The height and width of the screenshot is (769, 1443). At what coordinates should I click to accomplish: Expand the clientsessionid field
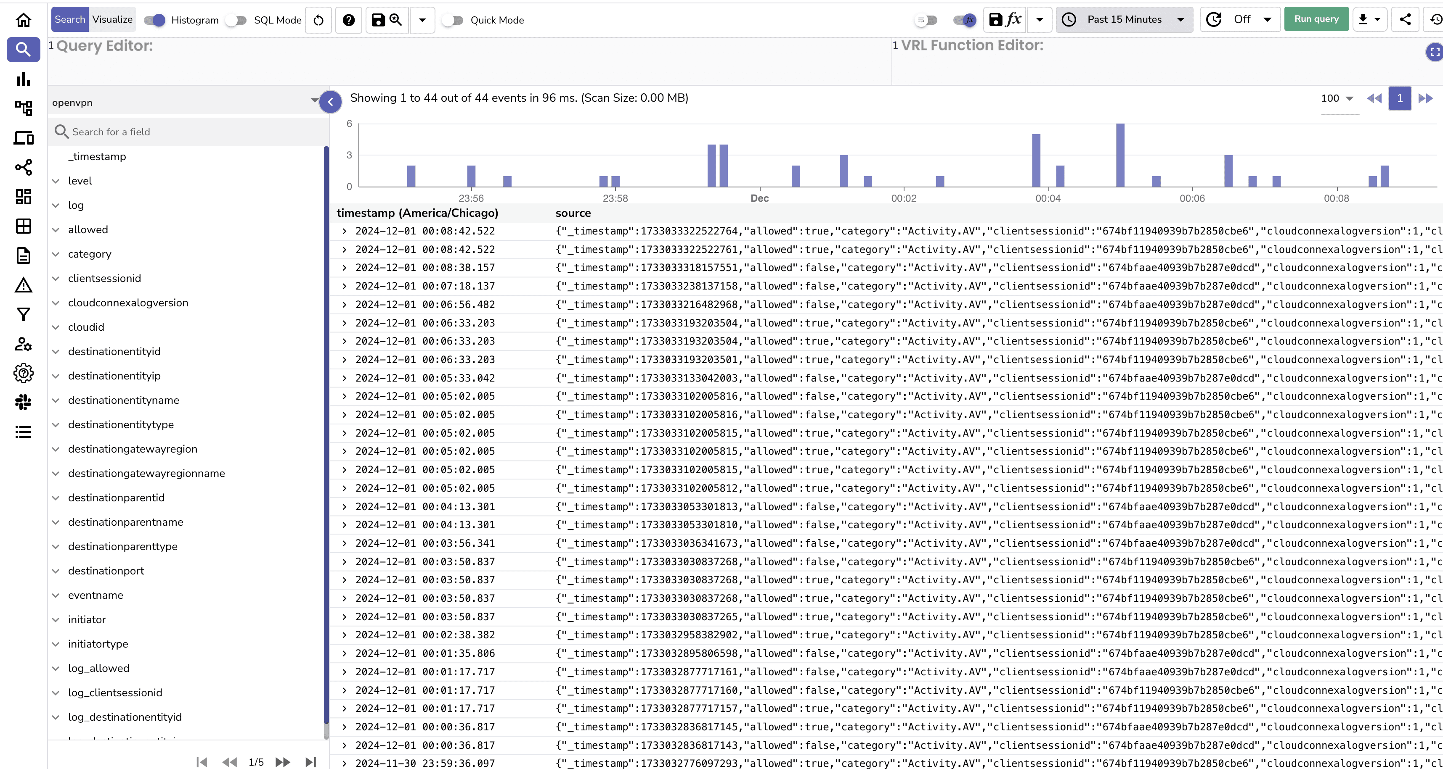[56, 279]
